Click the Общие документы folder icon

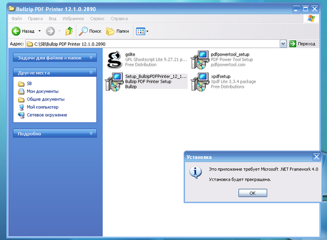click(x=21, y=100)
